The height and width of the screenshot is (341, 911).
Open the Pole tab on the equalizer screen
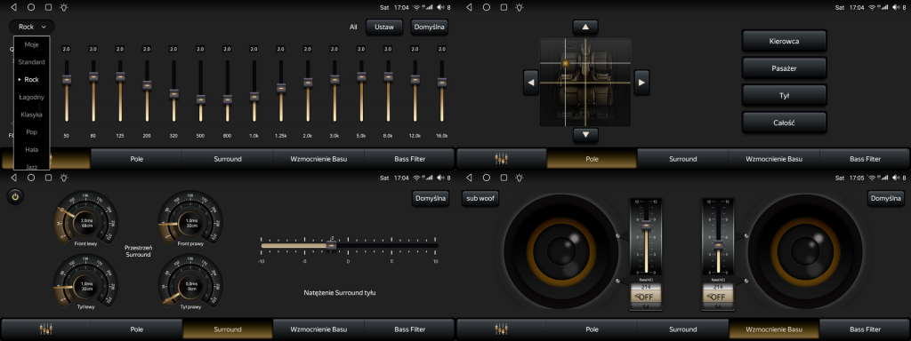(136, 158)
